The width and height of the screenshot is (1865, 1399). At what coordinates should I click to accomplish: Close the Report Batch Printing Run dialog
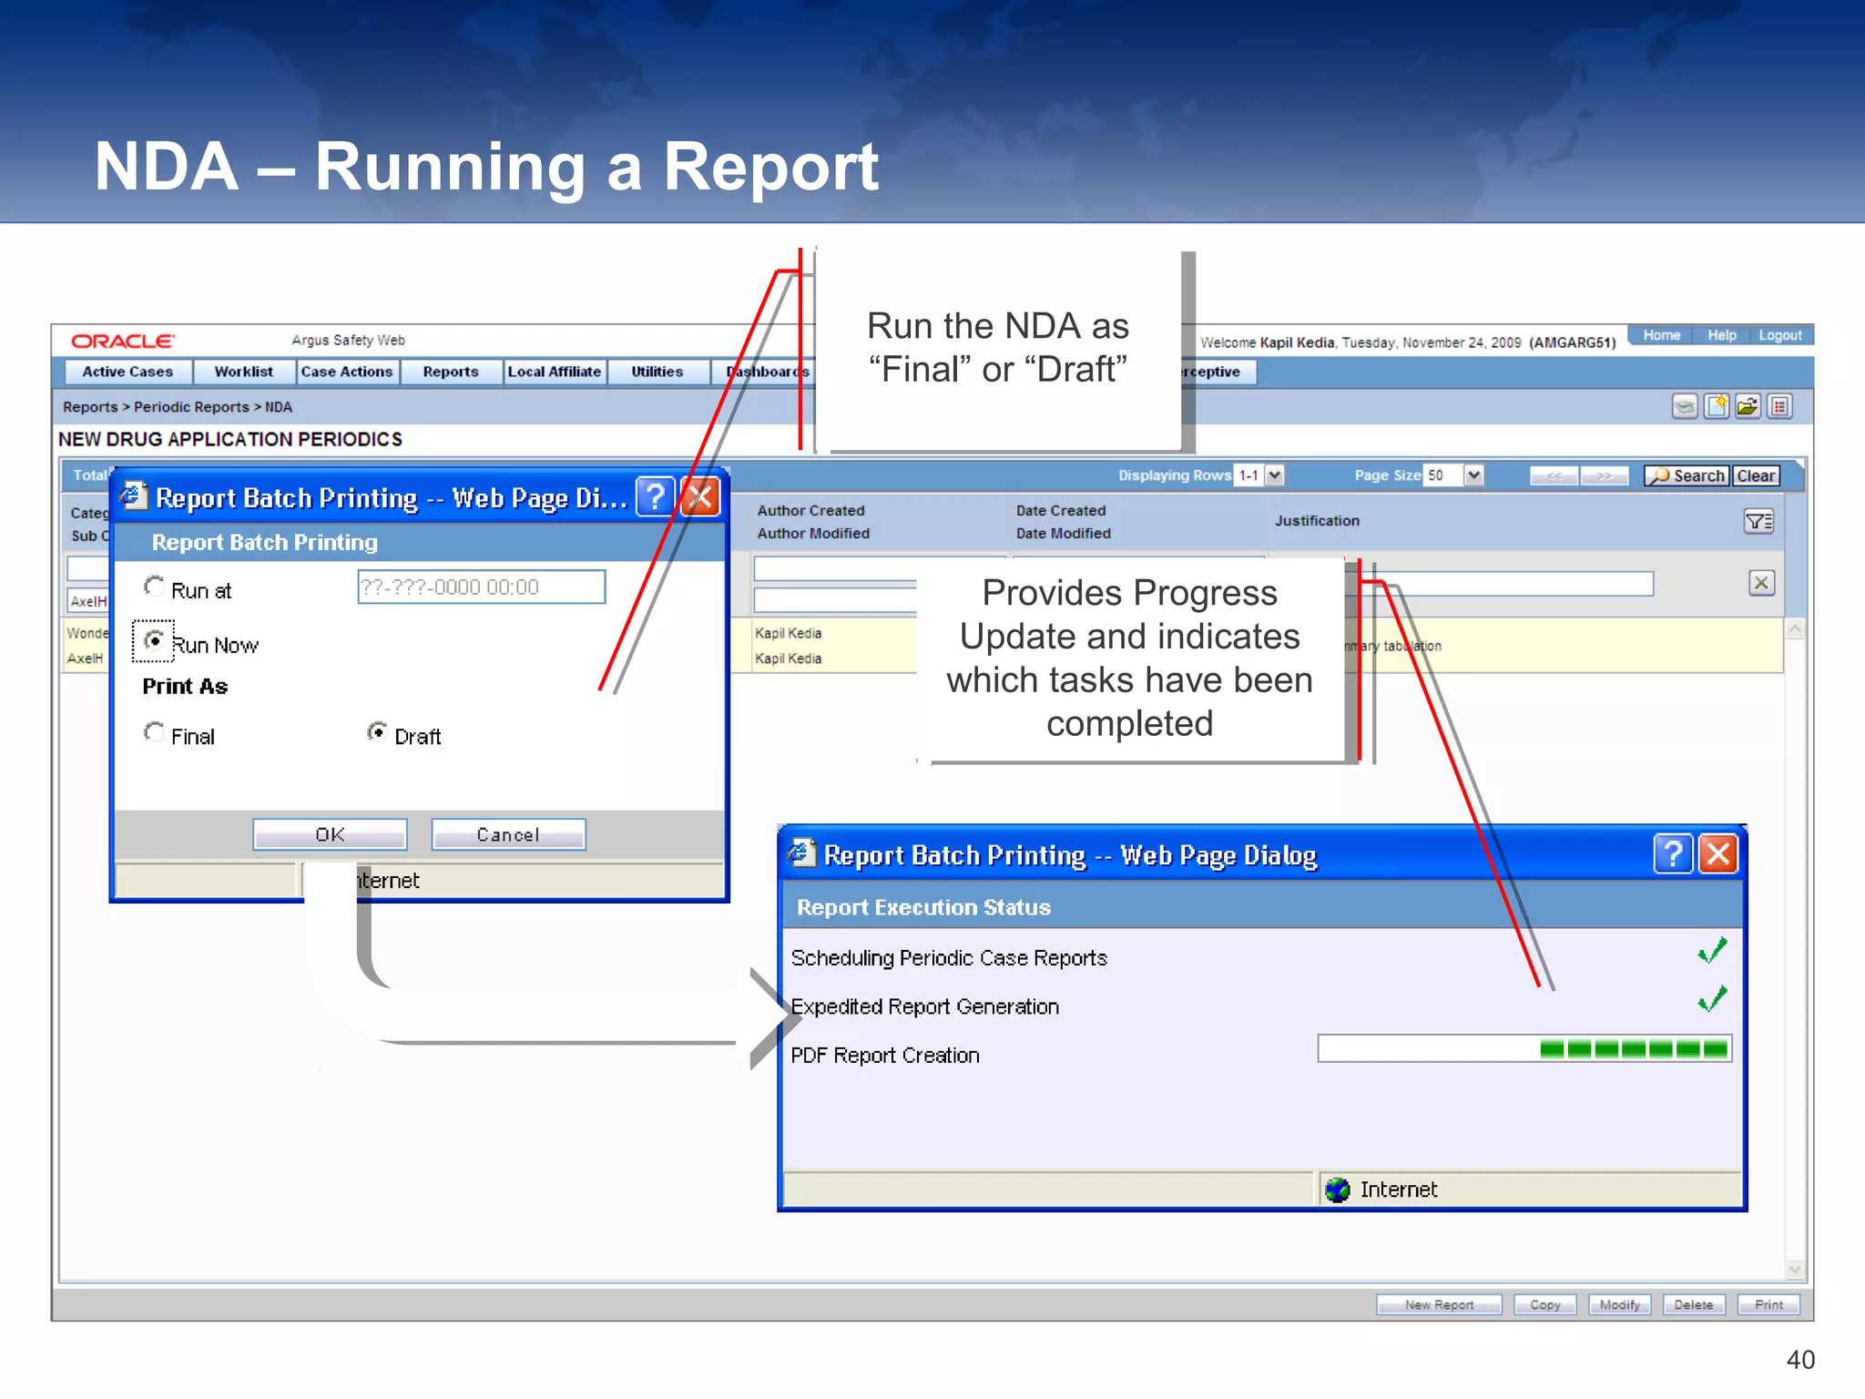(700, 497)
